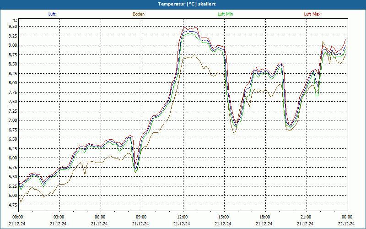Click the 6,25 y-axis value
Viewport: 366px width, 229px height.
[x=12, y=148]
